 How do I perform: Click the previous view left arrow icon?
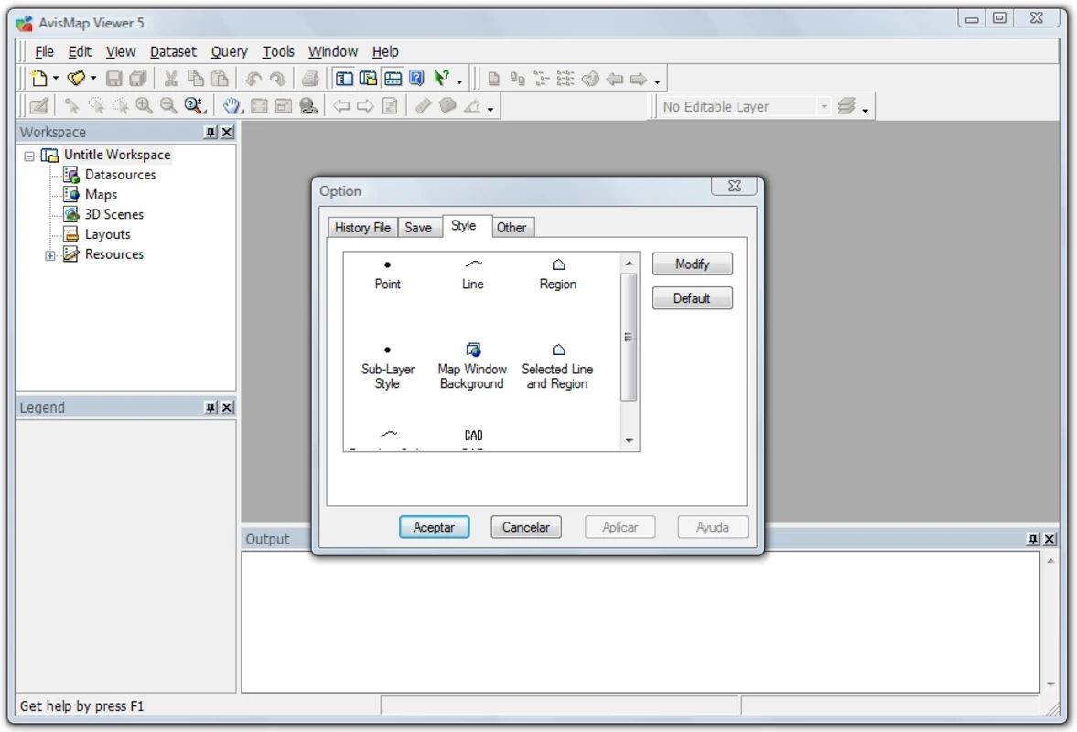click(x=341, y=106)
